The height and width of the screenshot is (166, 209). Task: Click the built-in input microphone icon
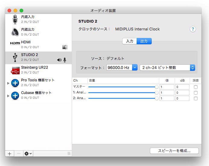[15, 20]
